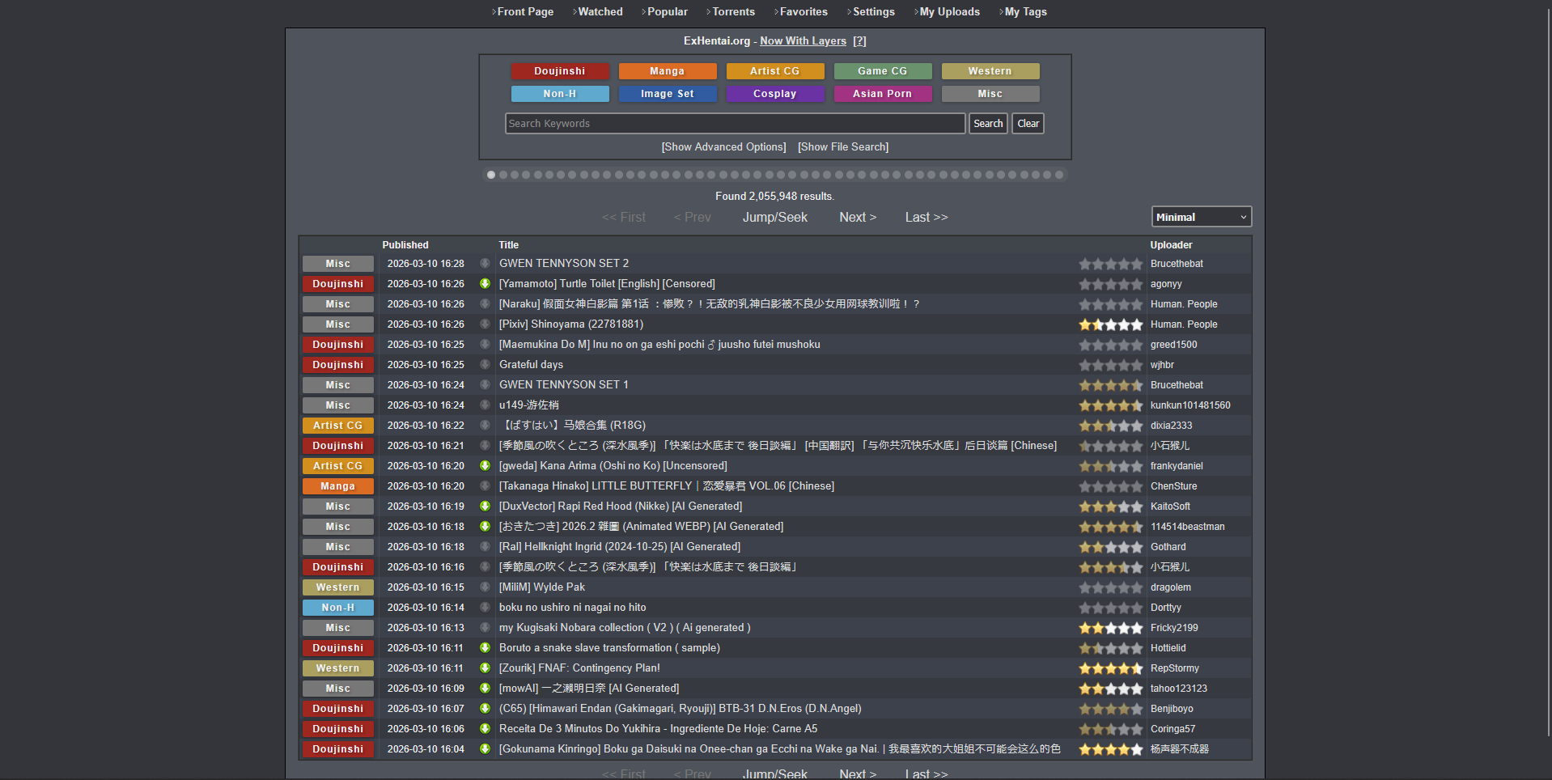Open the My Tags menu item

(1025, 12)
